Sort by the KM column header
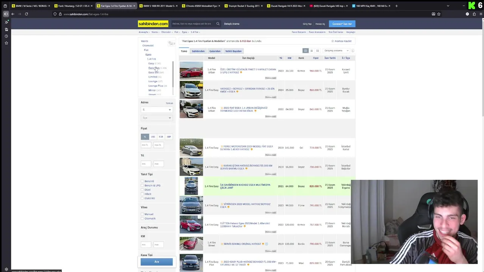This screenshot has height=272, width=484. tap(289, 58)
